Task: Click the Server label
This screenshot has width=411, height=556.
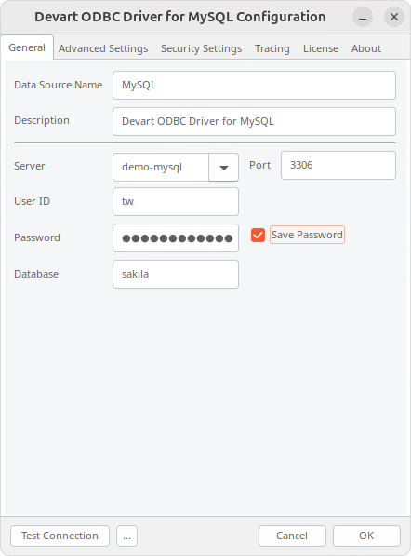Action: click(30, 166)
